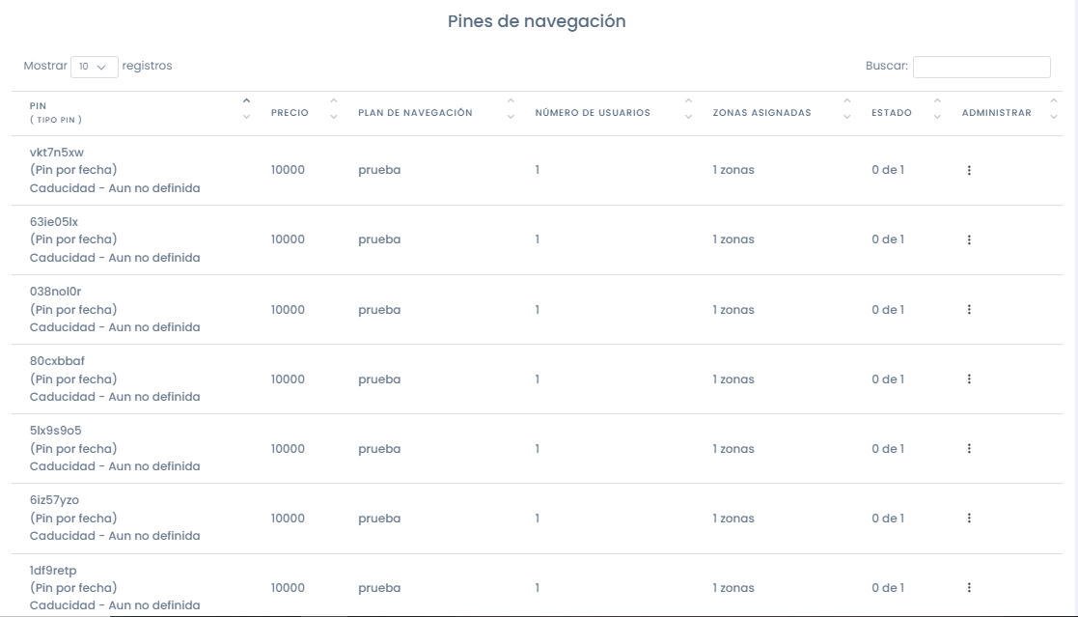The width and height of the screenshot is (1078, 617).
Task: Open the three-dot menu for pin 80cxbbaf
Action: point(969,379)
